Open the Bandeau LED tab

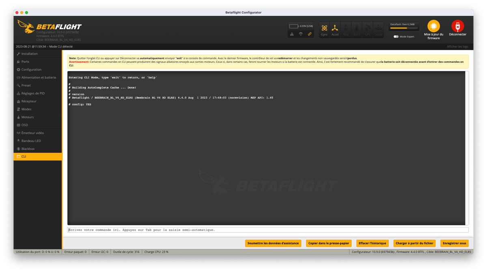coord(38,141)
